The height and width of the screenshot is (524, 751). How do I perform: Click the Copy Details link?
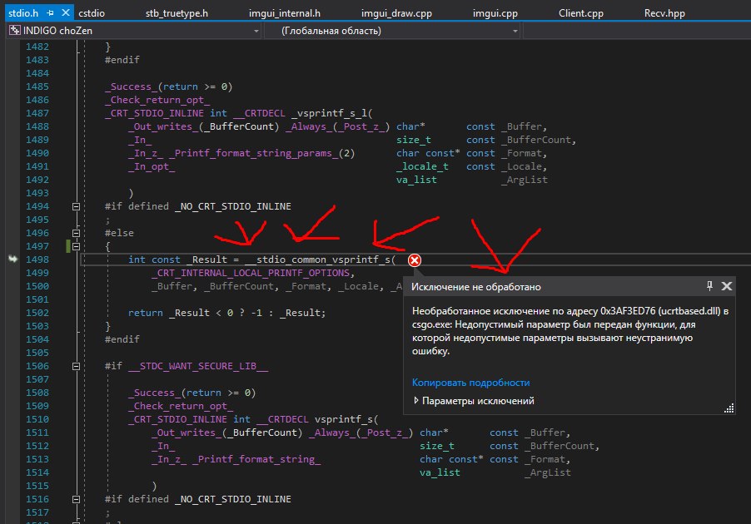pos(470,383)
